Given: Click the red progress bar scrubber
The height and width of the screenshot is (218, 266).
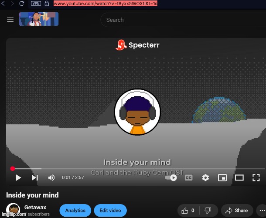Looking at the screenshot, I should coord(13,169).
